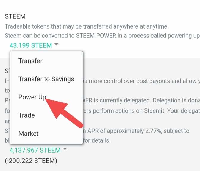The width and height of the screenshot is (200, 171).
Task: Expand the caret next to 4,137.967 STEEM
Action: point(65,150)
